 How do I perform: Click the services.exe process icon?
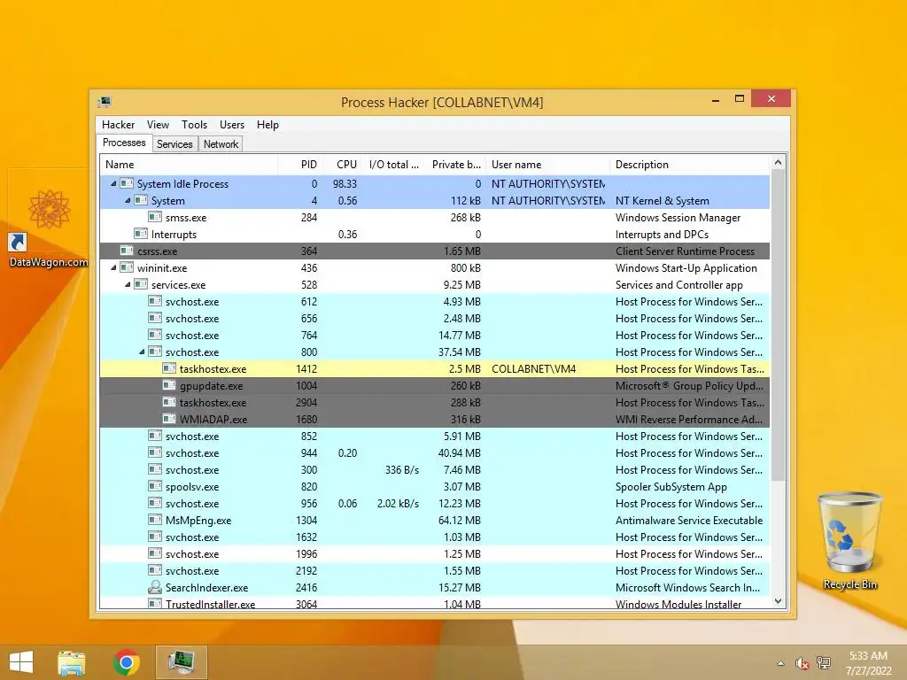(141, 284)
